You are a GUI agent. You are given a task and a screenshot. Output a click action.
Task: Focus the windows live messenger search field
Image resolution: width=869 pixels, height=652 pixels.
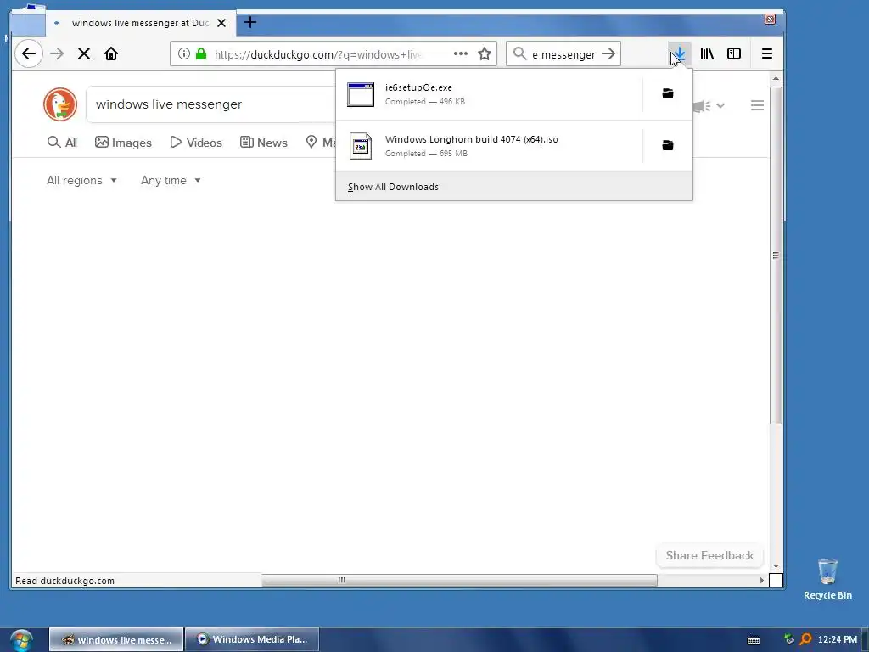tap(210, 104)
